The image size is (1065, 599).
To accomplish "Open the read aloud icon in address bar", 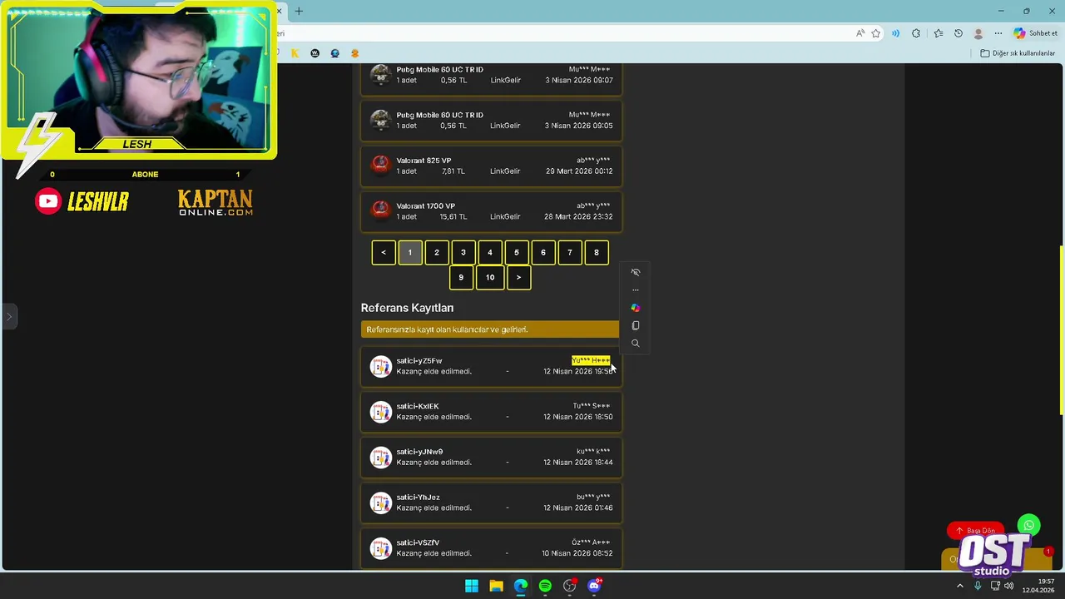I will pos(859,33).
